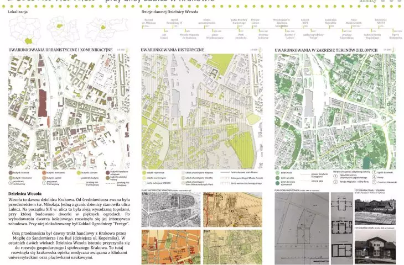Viewport: 404px width, 265px height.
Task: Click the 'Fotografia domu i szklarni' caption
Action: 370,190
